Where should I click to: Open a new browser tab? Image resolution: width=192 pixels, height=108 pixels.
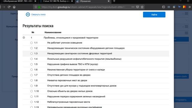coord(114,1)
